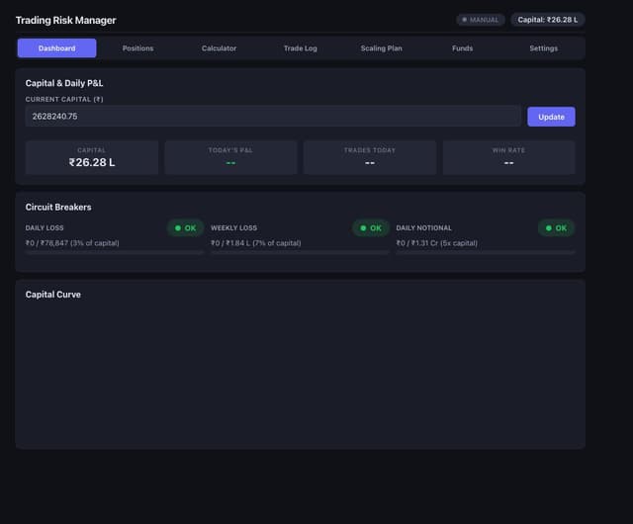The width and height of the screenshot is (633, 524).
Task: Open the Settings tab
Action: [543, 48]
